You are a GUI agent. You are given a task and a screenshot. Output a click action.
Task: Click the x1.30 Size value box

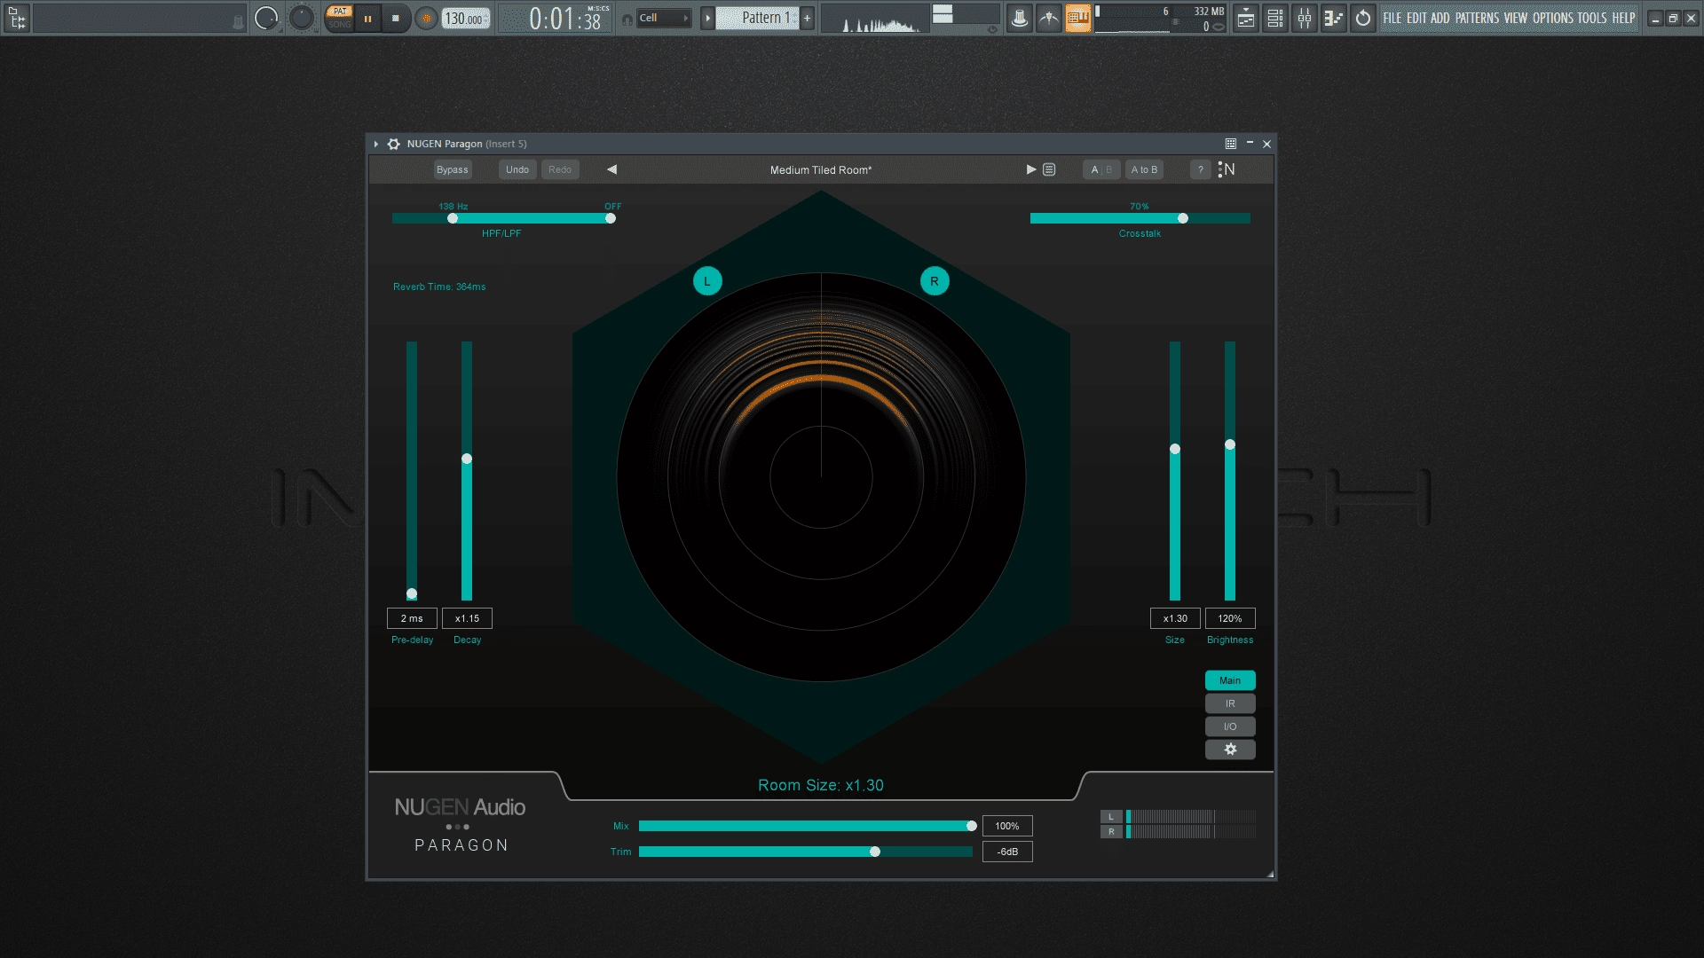(1175, 618)
